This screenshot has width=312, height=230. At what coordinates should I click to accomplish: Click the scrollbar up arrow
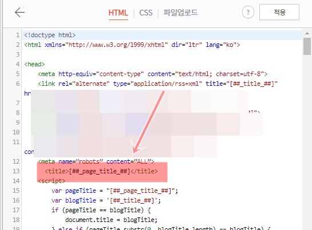(307, 33)
